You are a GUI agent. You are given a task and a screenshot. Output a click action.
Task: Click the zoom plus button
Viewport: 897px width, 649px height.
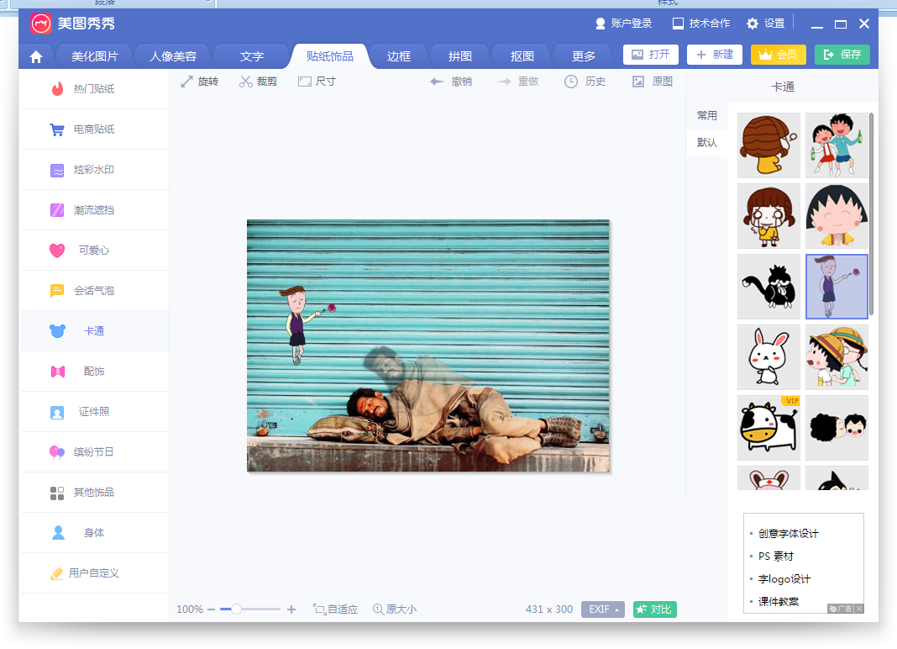point(291,609)
